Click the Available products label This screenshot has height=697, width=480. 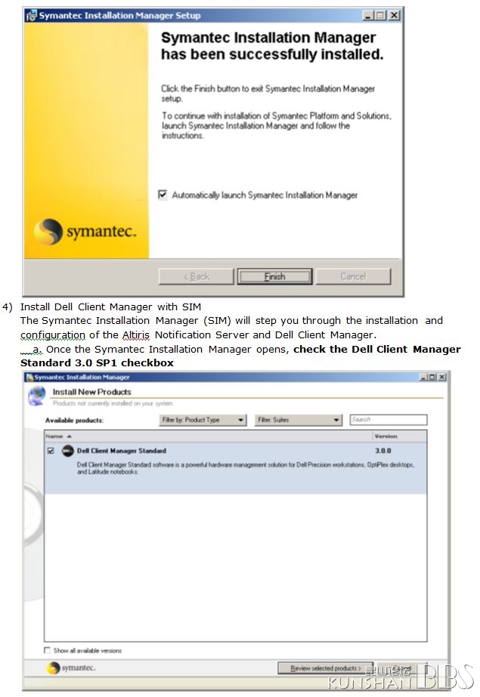[x=74, y=421]
